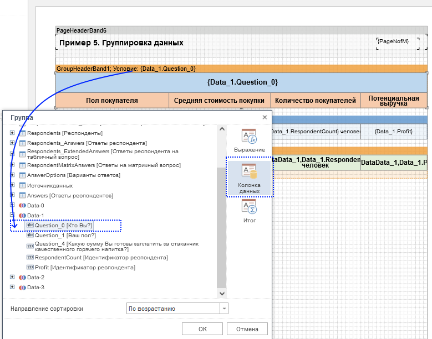Expand Respondents [Респонденты] table node
This screenshot has height=339, width=432.
coord(13,134)
